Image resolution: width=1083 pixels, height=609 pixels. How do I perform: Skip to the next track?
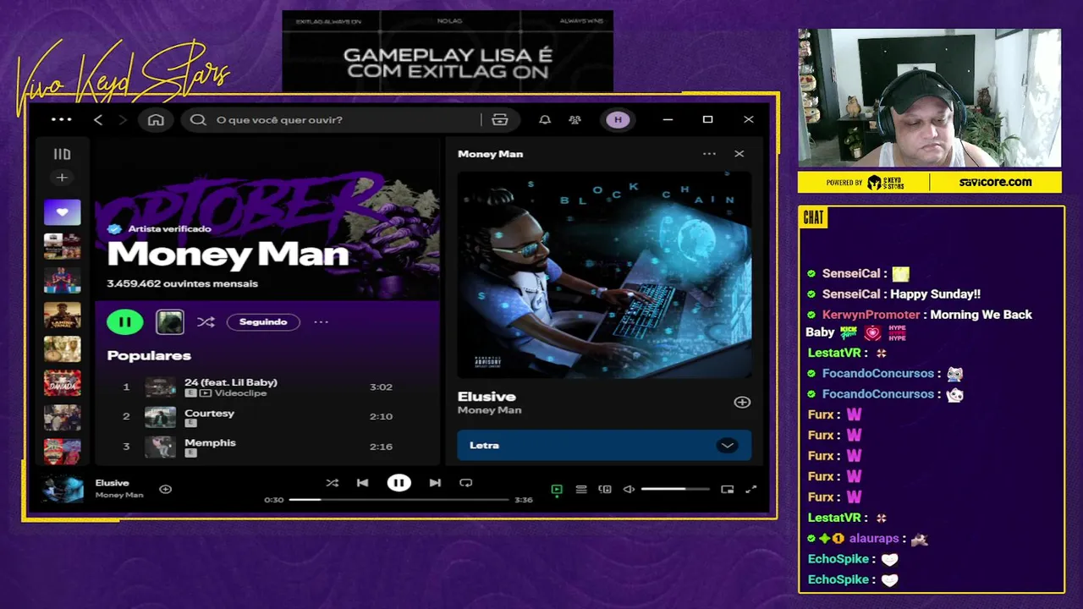point(435,483)
